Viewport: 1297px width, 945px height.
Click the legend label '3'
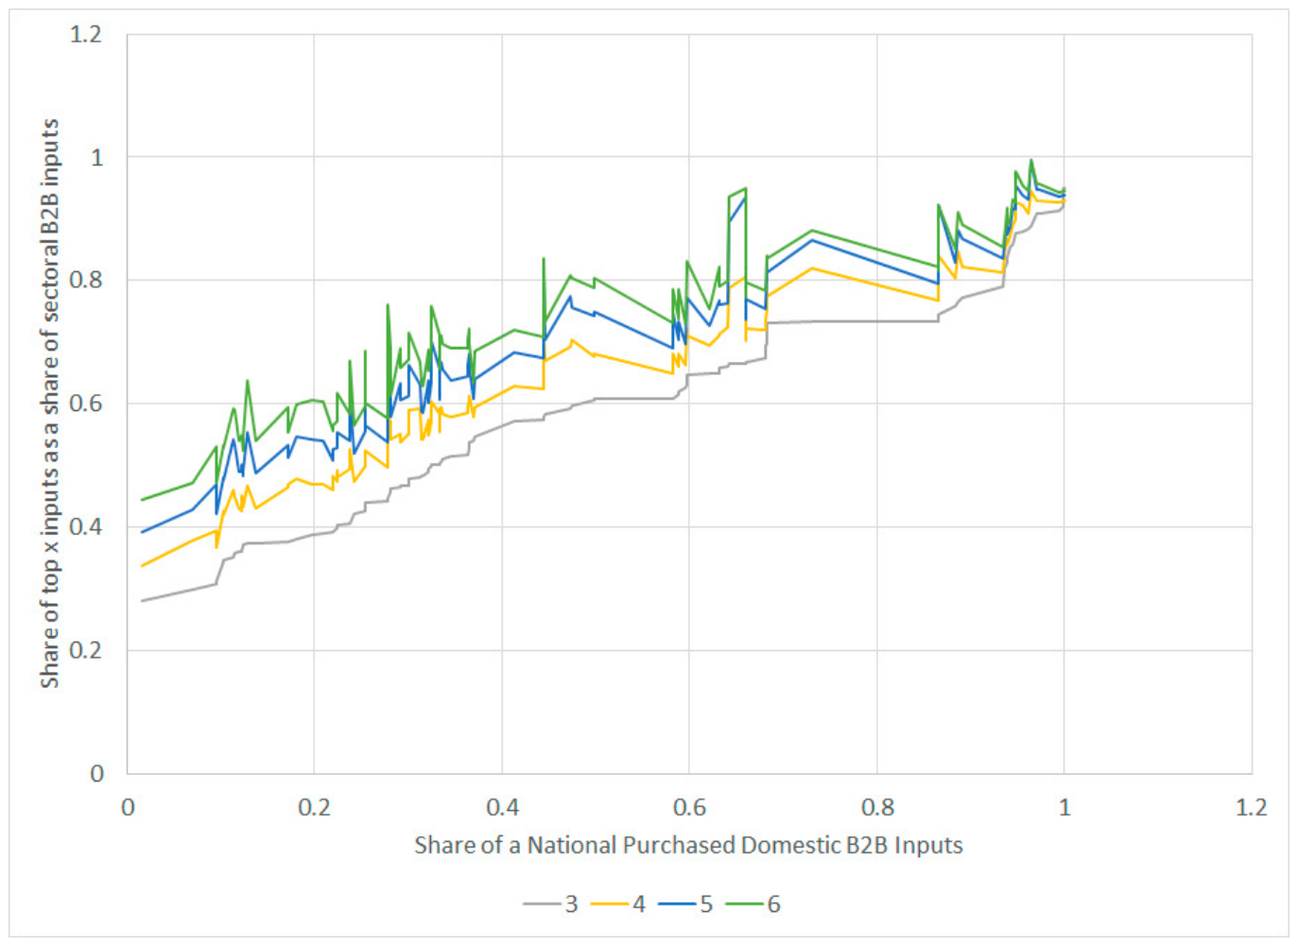pos(571,904)
